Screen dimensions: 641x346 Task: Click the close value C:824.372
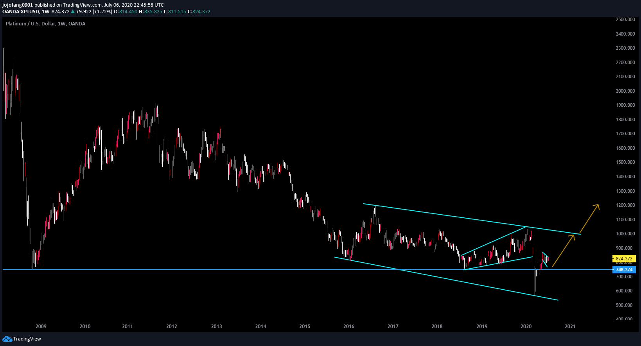tap(199, 12)
